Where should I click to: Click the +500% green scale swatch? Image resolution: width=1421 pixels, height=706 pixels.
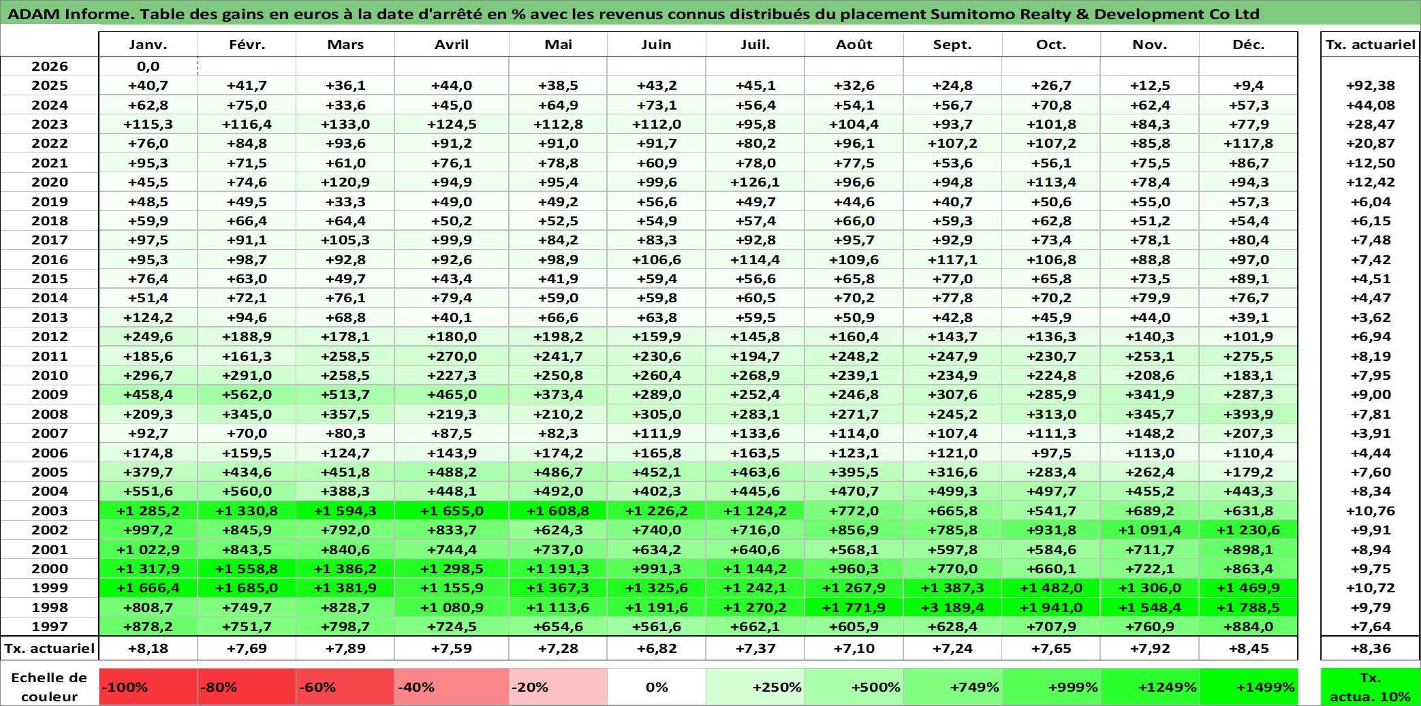pos(854,687)
